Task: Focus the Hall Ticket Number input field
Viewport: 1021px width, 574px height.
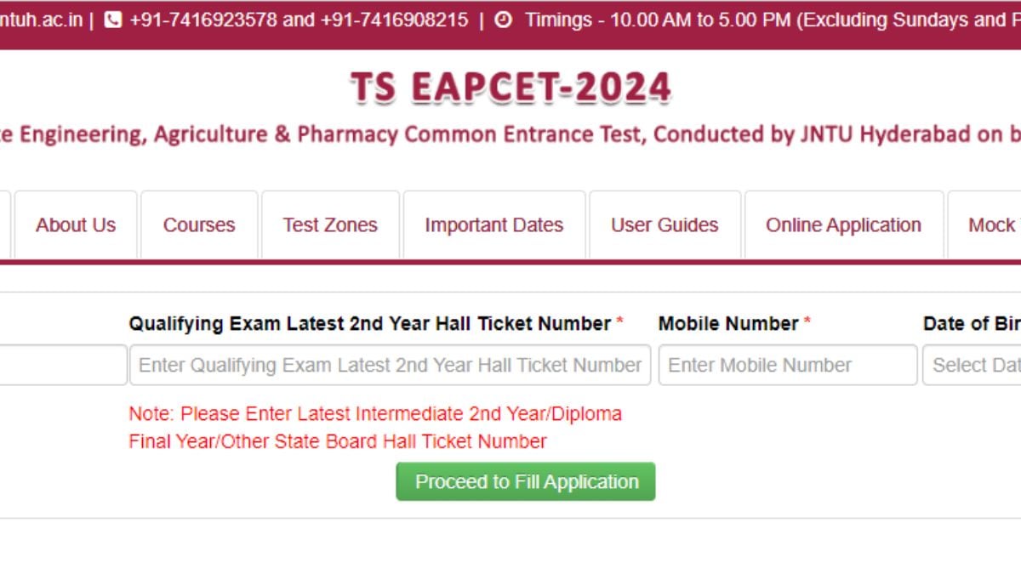Action: point(390,365)
